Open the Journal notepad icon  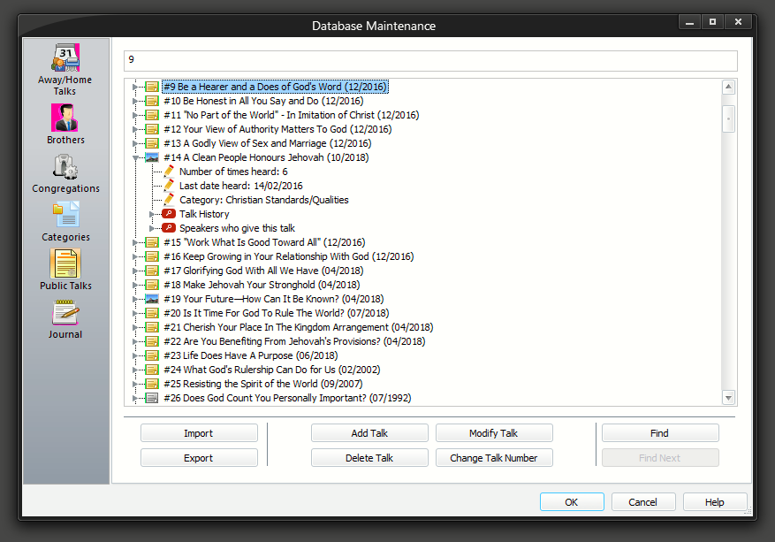[x=65, y=312]
